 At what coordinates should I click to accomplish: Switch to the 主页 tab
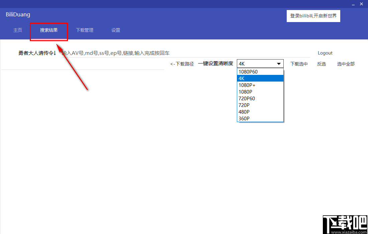coord(18,30)
